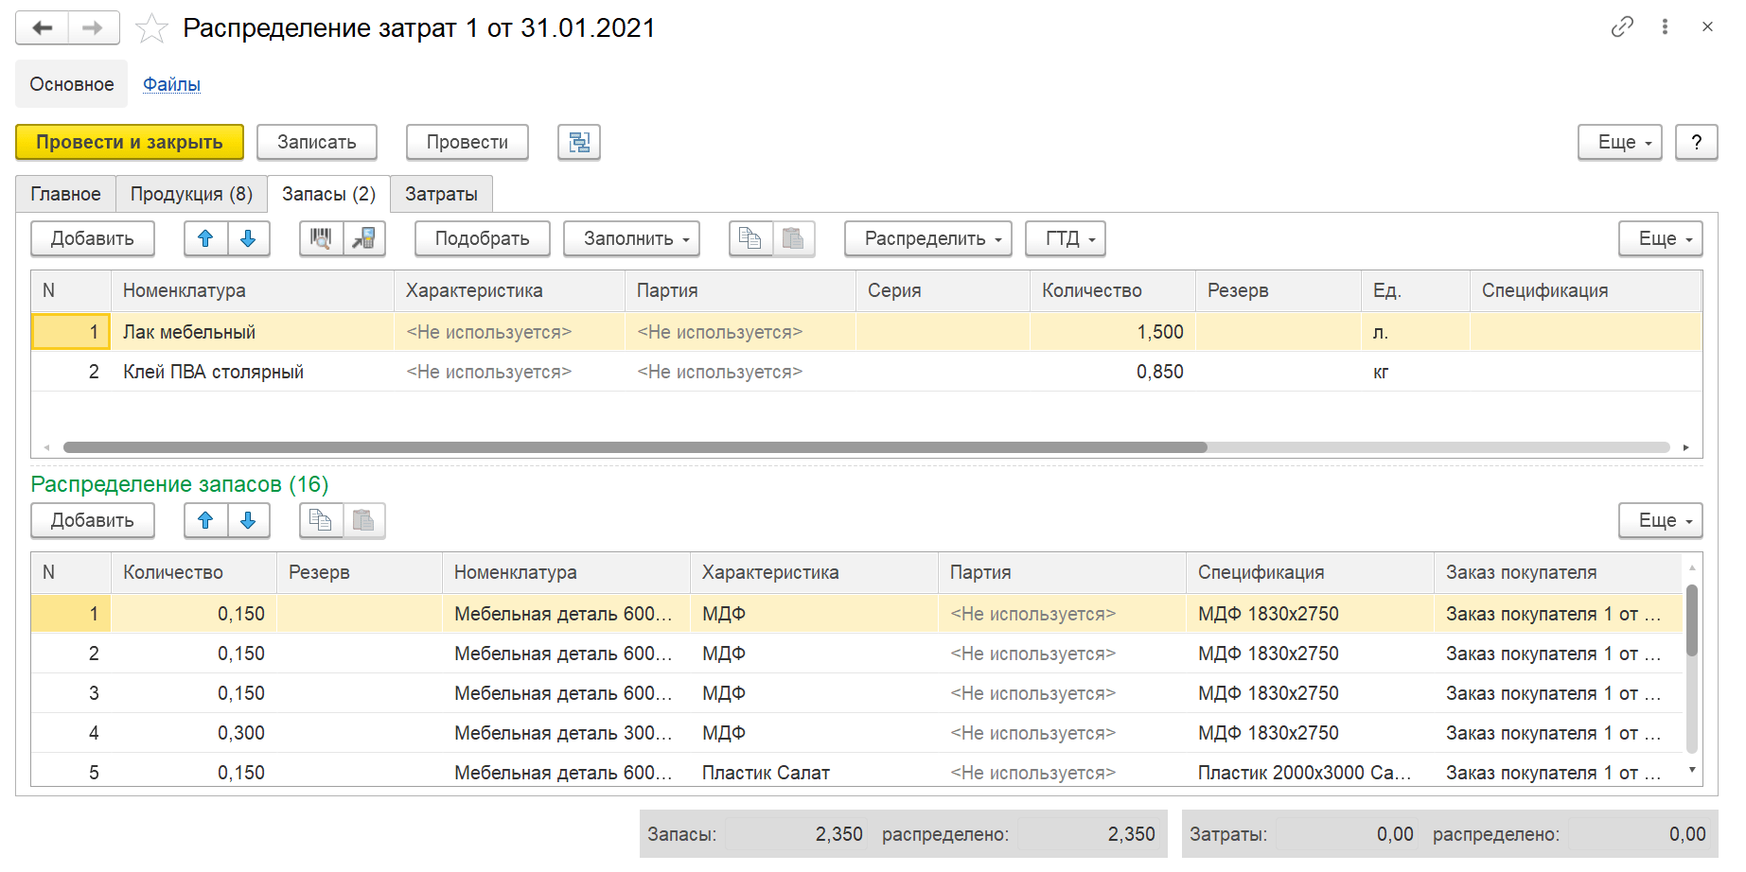Move row down in Распределение запасов table
Screen dimensions: 1746x872
pyautogui.click(x=248, y=520)
